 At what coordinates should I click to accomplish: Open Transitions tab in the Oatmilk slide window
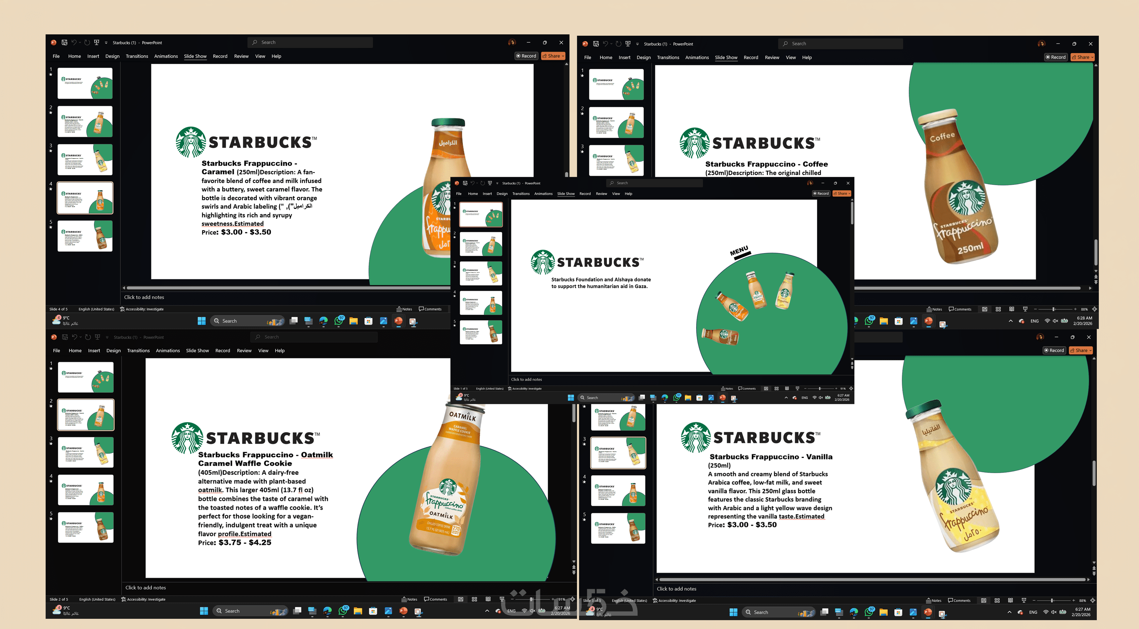click(138, 350)
